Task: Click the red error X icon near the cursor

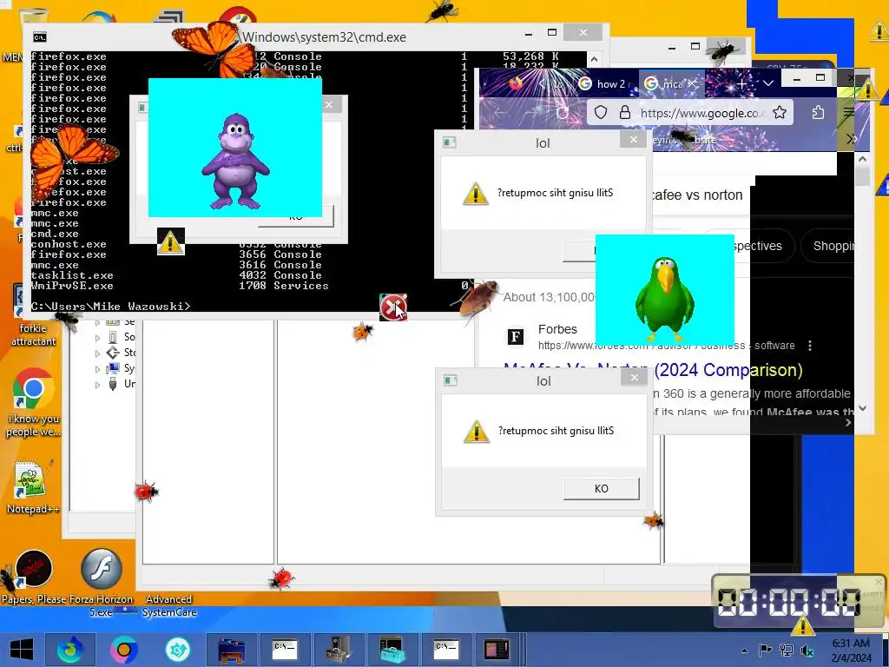Action: click(393, 307)
